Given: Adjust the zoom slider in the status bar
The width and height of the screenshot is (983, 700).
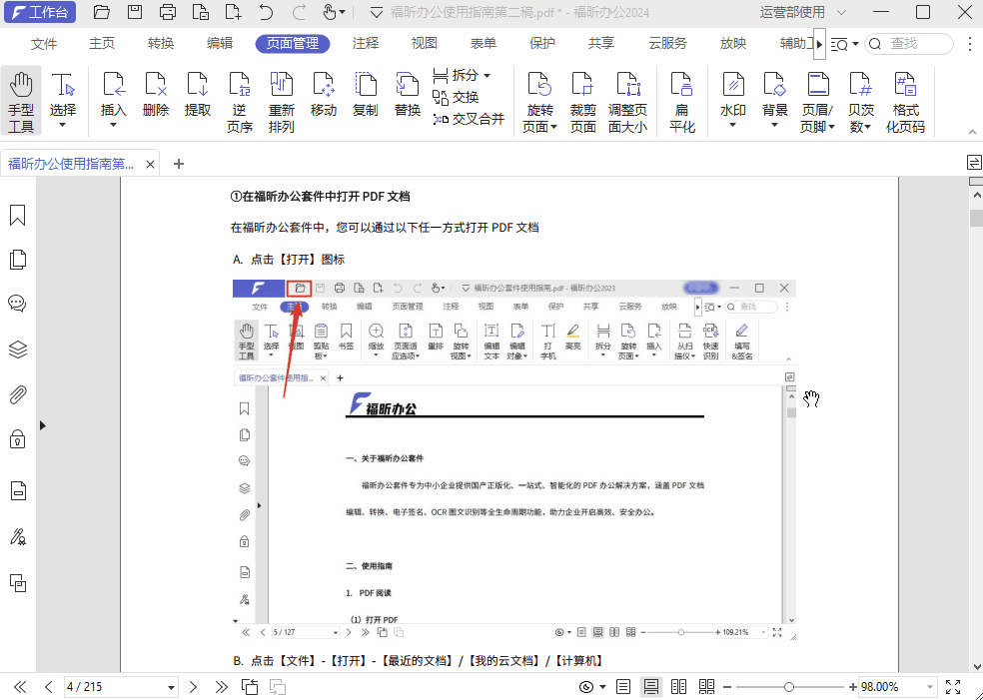Looking at the screenshot, I should pyautogui.click(x=791, y=686).
